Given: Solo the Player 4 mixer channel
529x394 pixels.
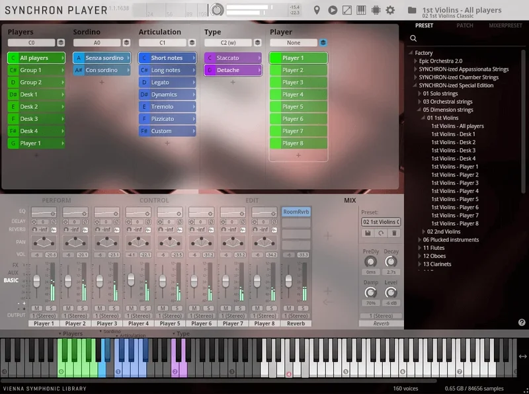Looking at the screenshot, I should 145,308.
